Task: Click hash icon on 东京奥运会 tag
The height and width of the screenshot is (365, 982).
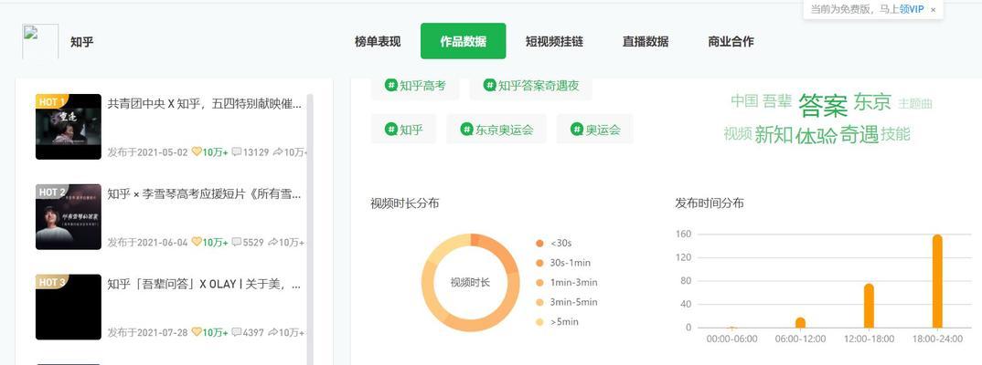Action: 466,129
